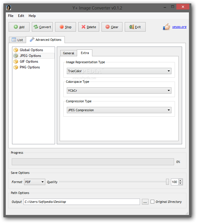
Task: Enable the Original Directory checkbox
Action: pos(152,202)
